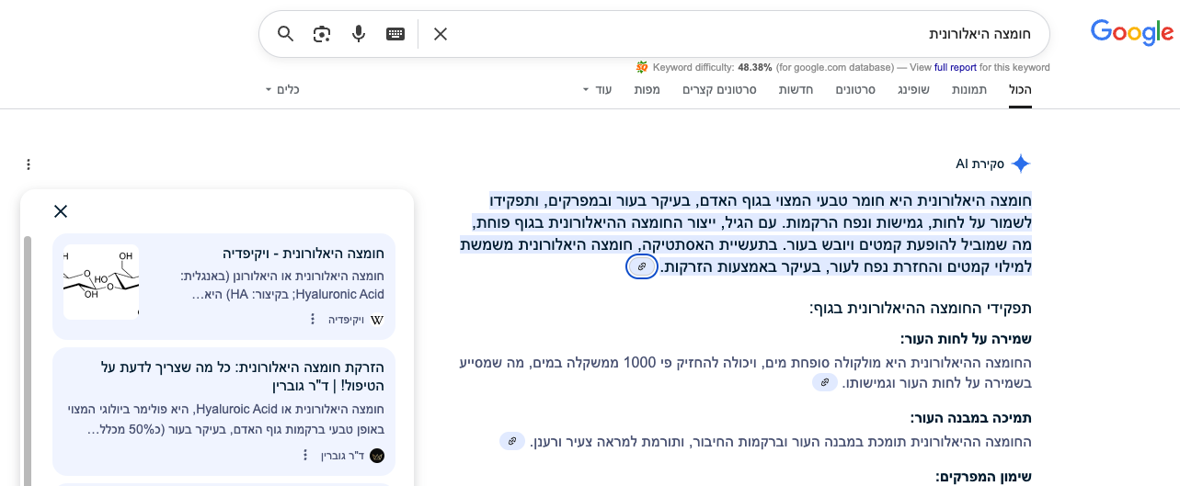Open search by image camera icon

click(x=322, y=34)
